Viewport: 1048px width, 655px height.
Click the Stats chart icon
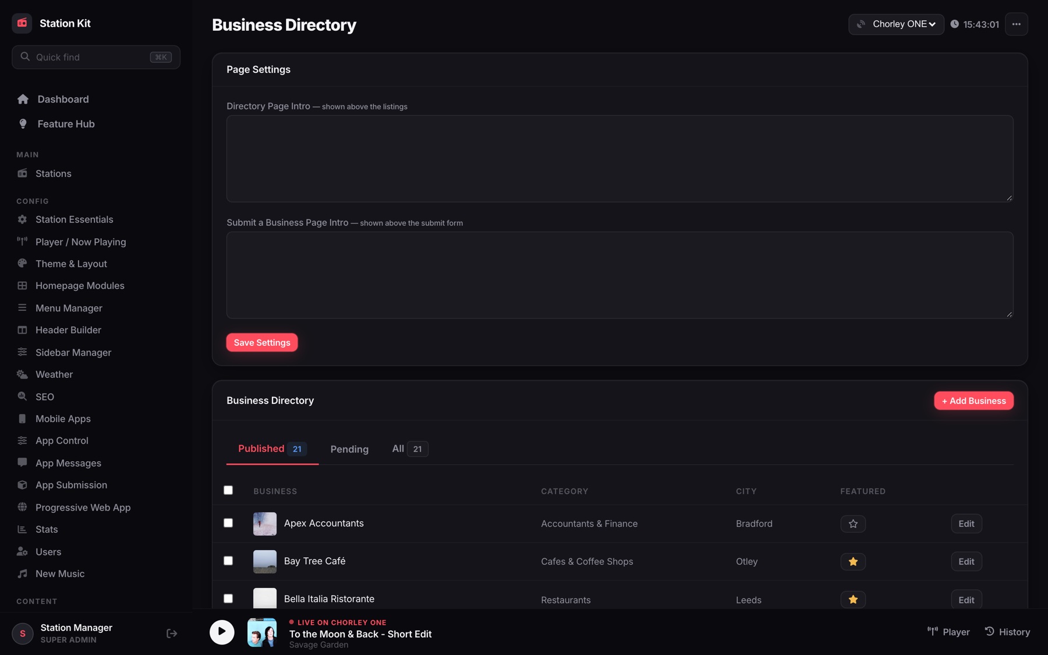pos(22,529)
